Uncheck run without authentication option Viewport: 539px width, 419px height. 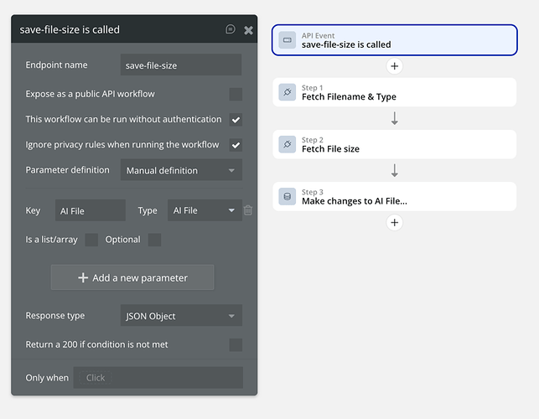pyautogui.click(x=236, y=120)
